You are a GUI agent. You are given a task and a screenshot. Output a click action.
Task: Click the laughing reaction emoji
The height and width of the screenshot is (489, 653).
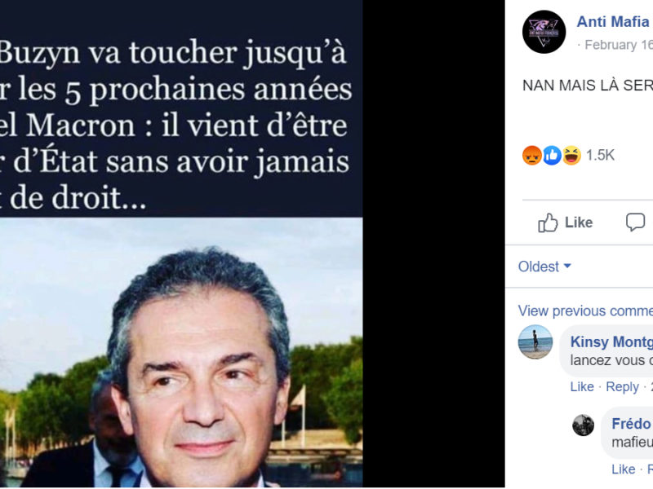pos(571,156)
